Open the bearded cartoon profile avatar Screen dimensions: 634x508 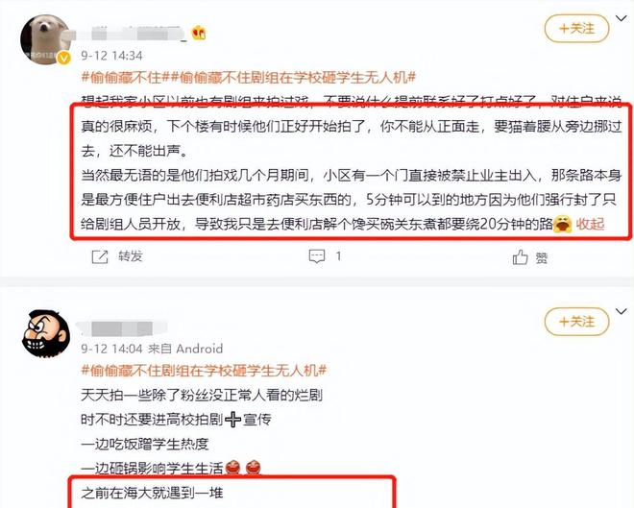click(45, 333)
